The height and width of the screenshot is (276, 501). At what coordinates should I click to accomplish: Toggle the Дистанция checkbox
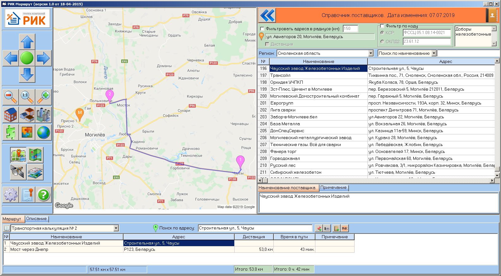(267, 44)
